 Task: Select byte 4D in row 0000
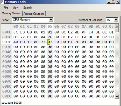coord(77,32)
